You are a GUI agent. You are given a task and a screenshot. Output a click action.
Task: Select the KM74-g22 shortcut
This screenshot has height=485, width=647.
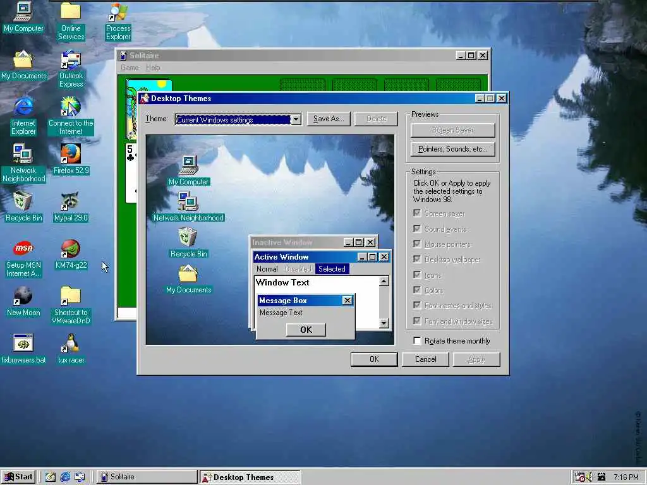tap(71, 254)
